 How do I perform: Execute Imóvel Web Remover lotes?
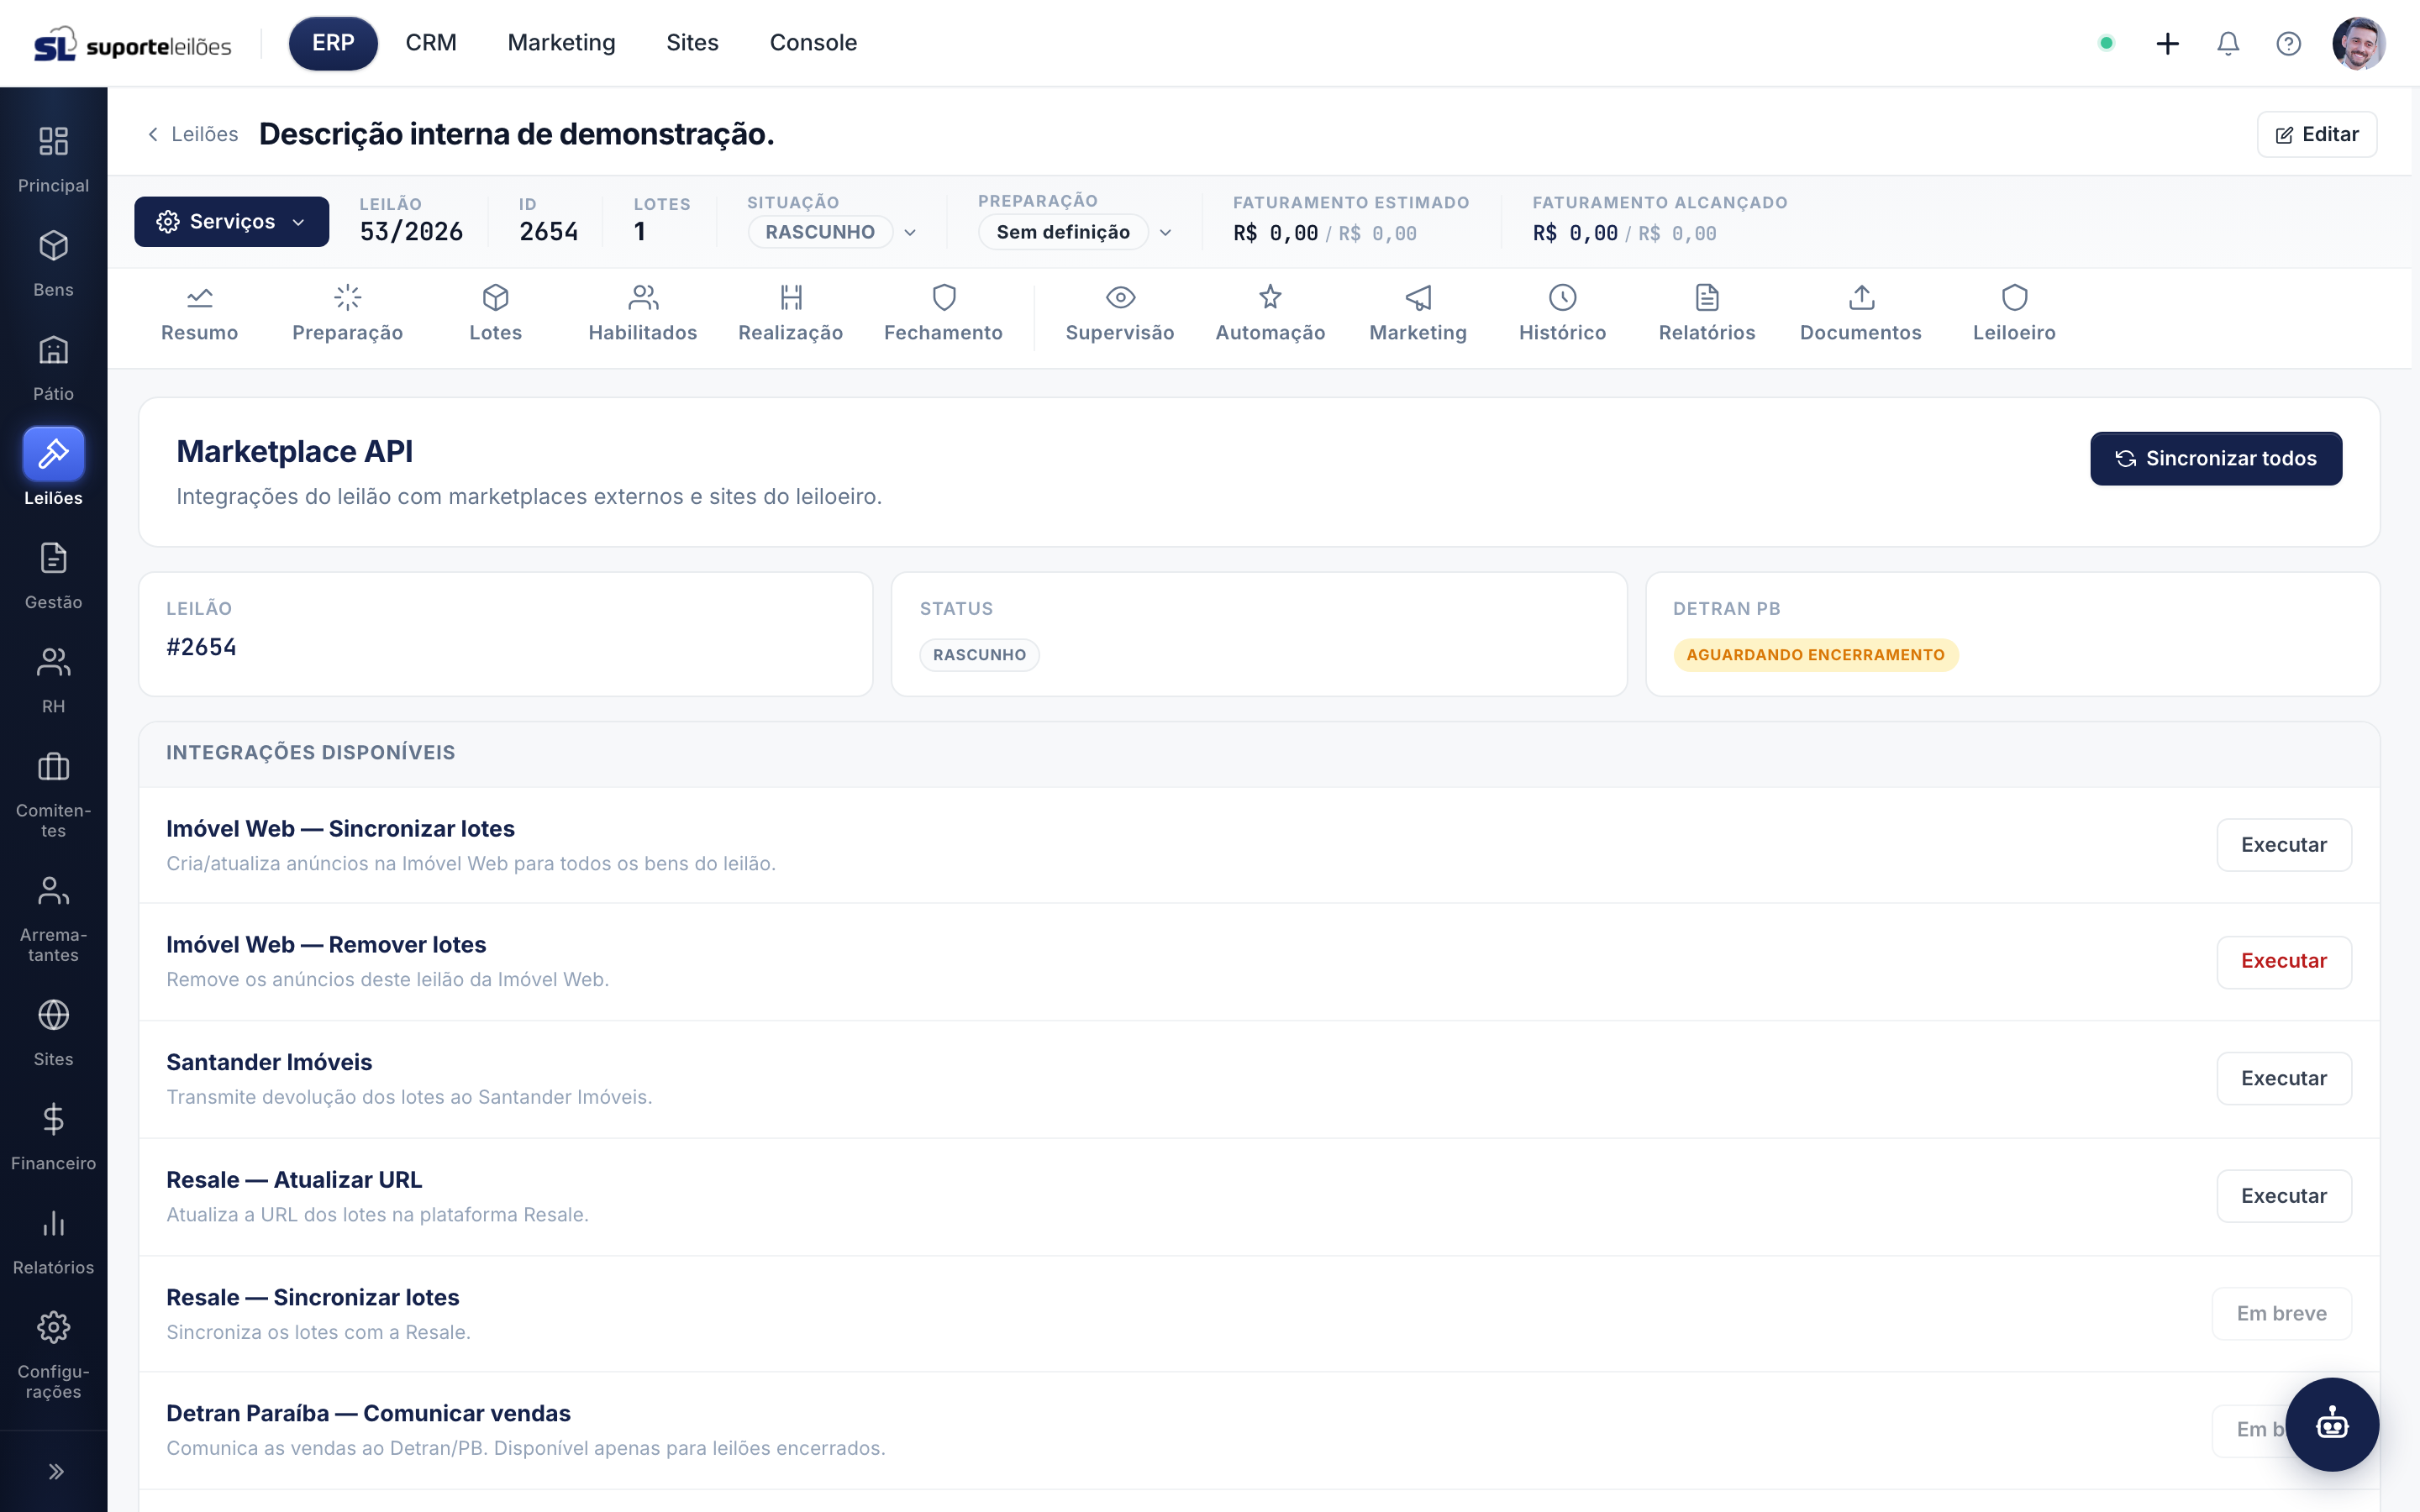tap(2283, 961)
